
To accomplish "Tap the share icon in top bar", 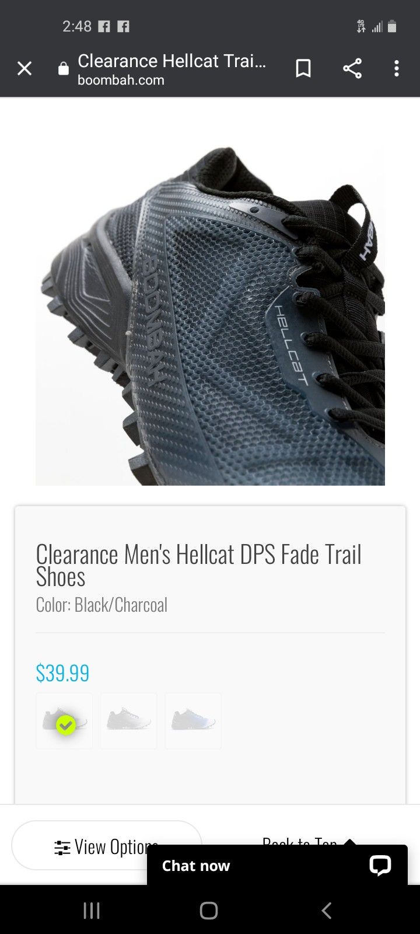I will [352, 68].
